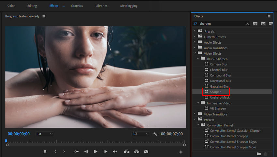The image size is (277, 157).
Task: Switch to the Color workspace tab
Action: click(11, 6)
